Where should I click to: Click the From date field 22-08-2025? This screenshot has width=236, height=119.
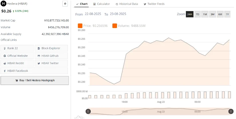click(93, 14)
